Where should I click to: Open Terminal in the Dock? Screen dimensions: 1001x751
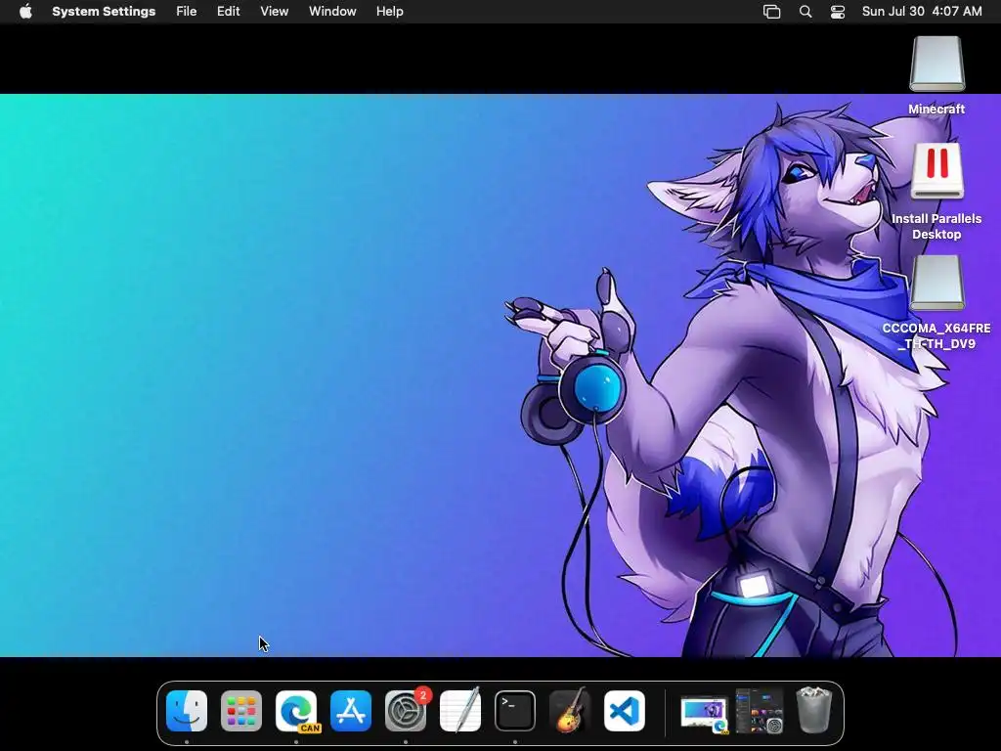pyautogui.click(x=515, y=711)
